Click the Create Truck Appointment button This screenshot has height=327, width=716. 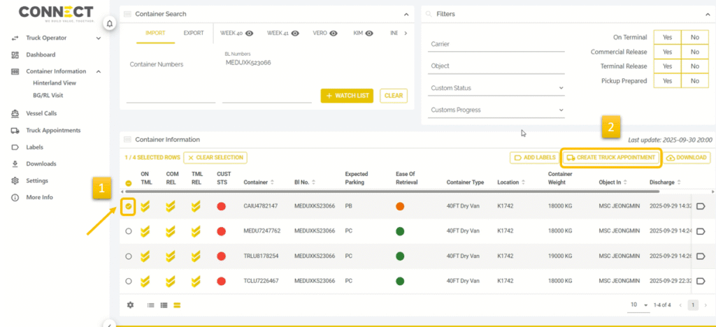point(611,158)
